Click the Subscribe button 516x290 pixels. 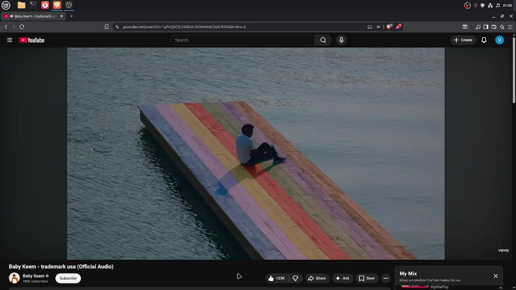[x=68, y=278]
